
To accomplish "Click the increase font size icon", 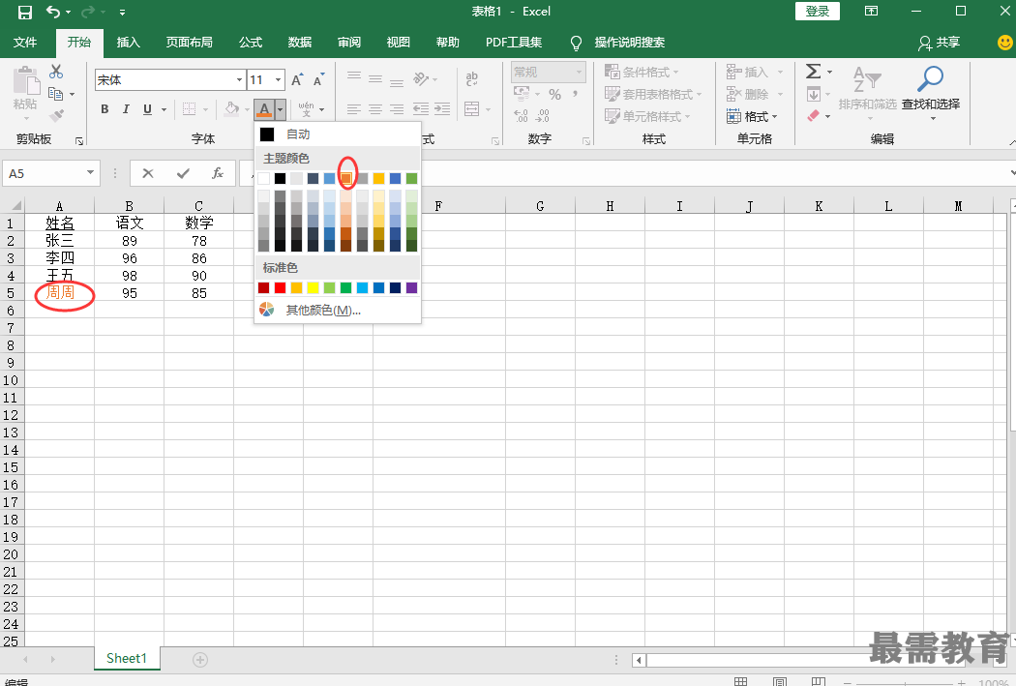I will click(297, 80).
